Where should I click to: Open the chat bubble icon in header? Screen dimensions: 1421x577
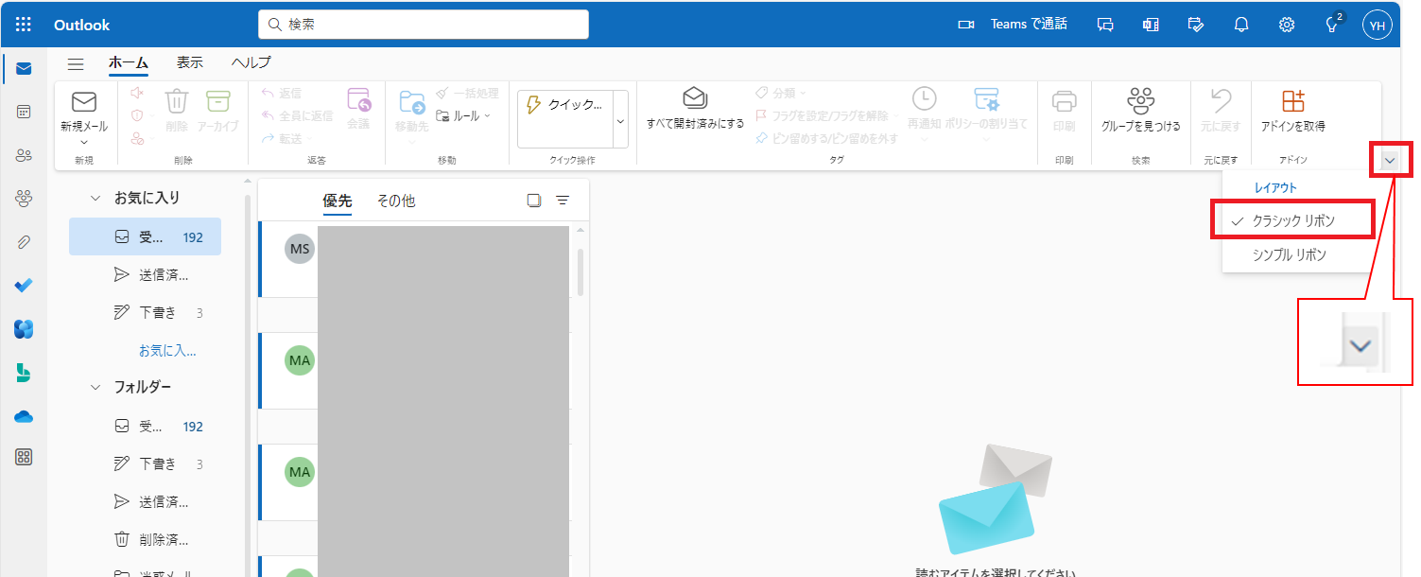(1105, 25)
